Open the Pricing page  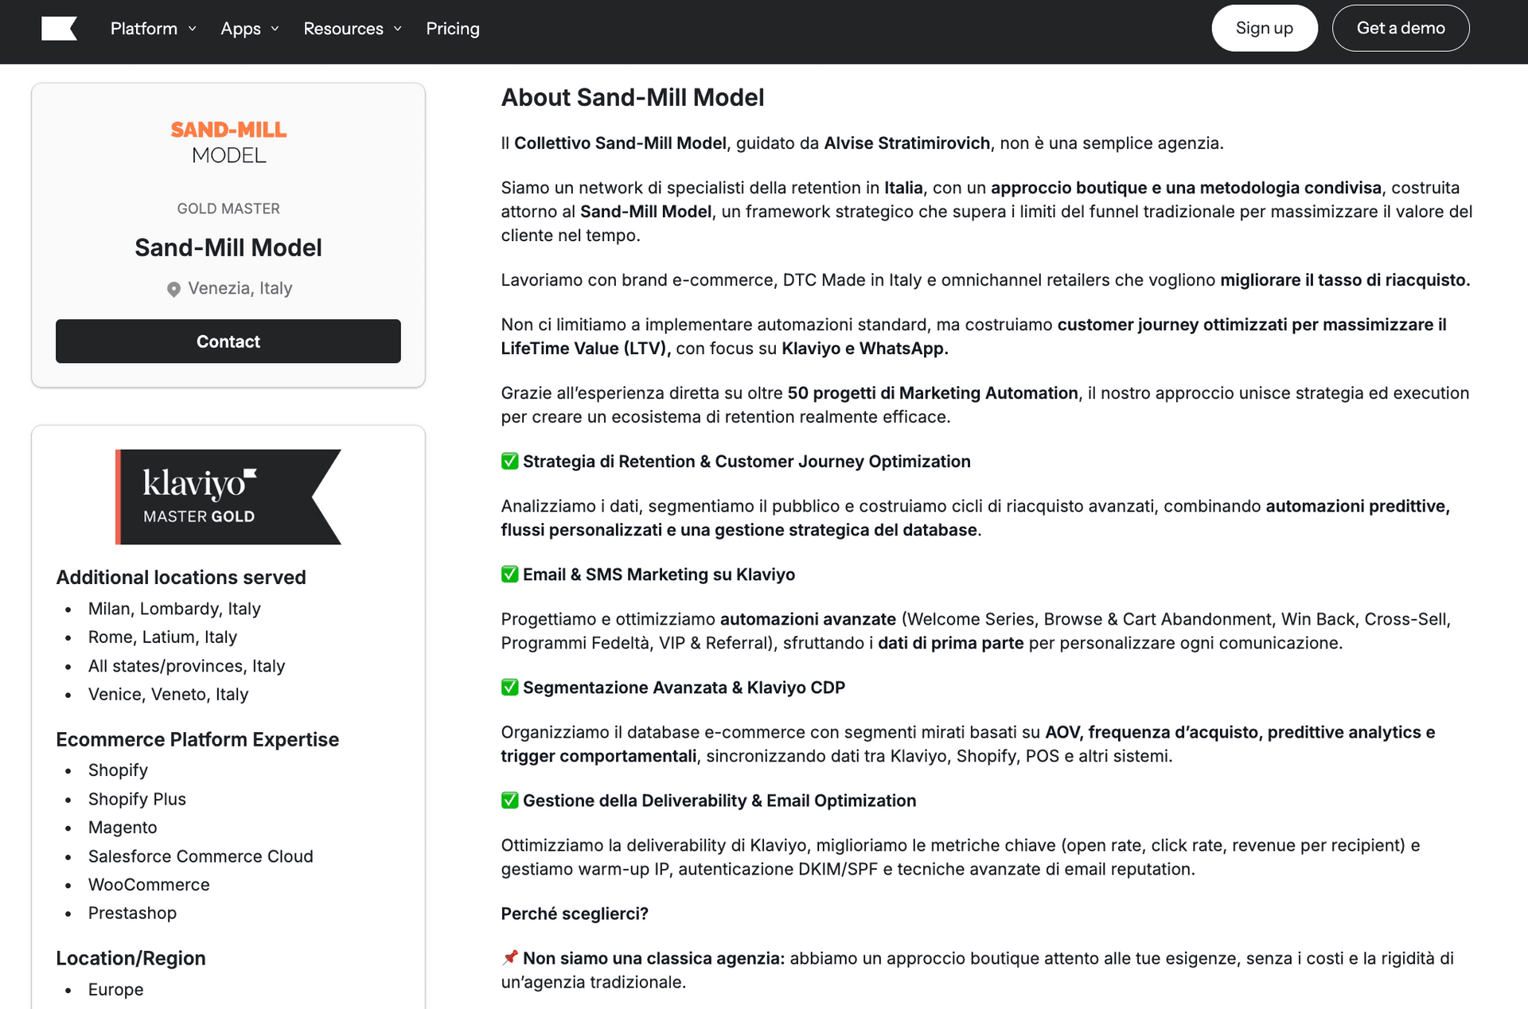[453, 29]
